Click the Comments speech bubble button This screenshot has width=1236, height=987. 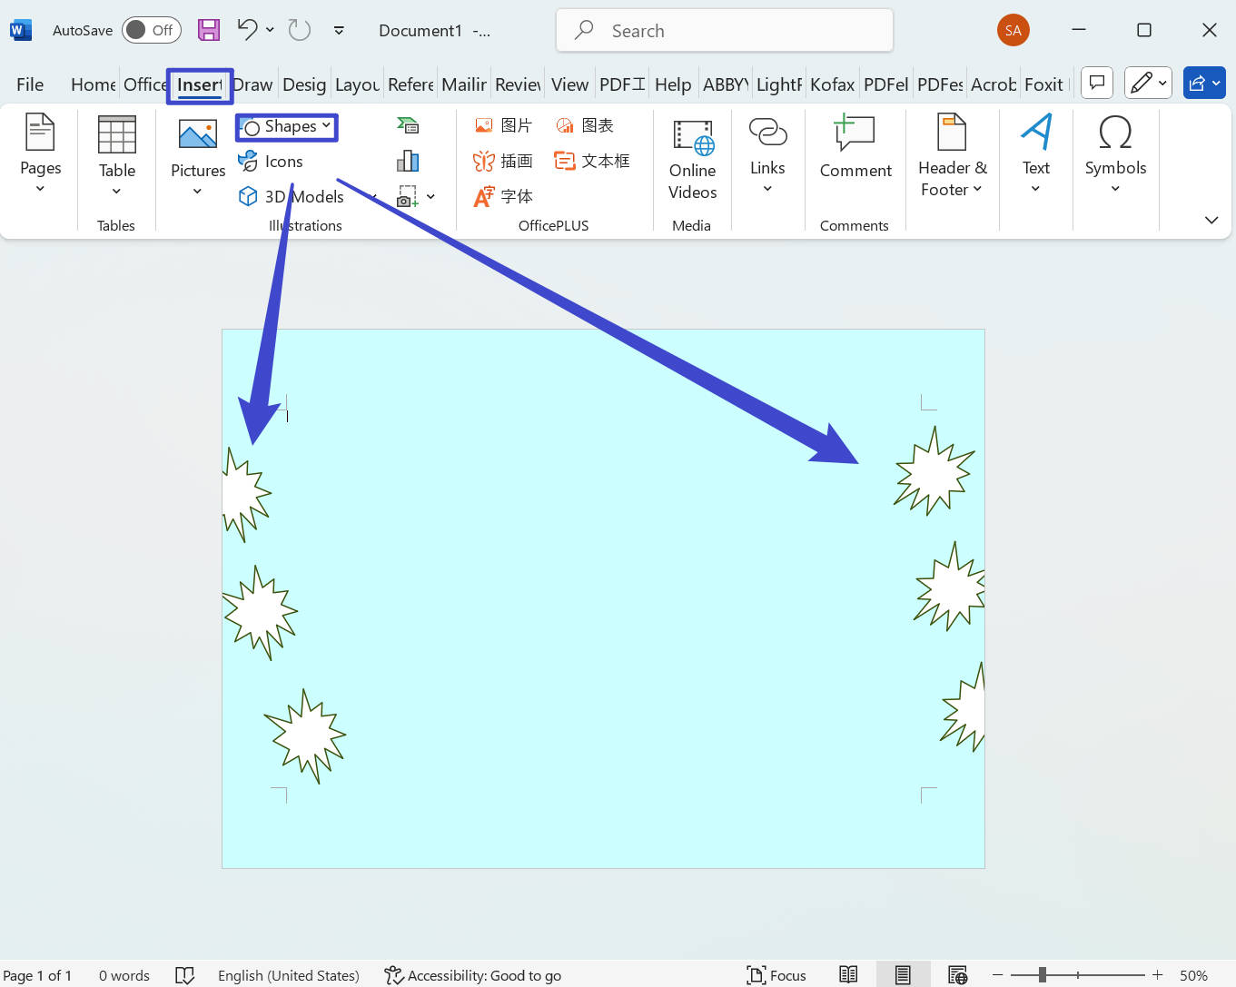(x=1097, y=83)
